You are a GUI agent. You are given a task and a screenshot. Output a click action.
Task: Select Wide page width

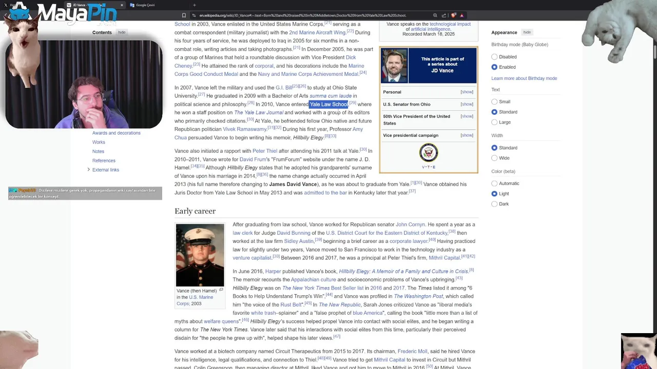[494, 158]
